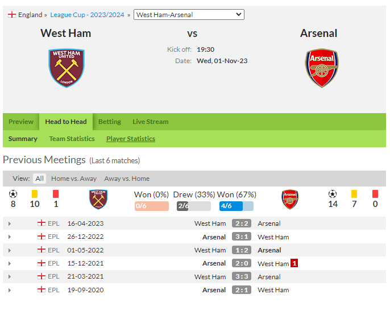Switch view to Home vs. Away
This screenshot has width=390, height=319.
click(x=74, y=179)
